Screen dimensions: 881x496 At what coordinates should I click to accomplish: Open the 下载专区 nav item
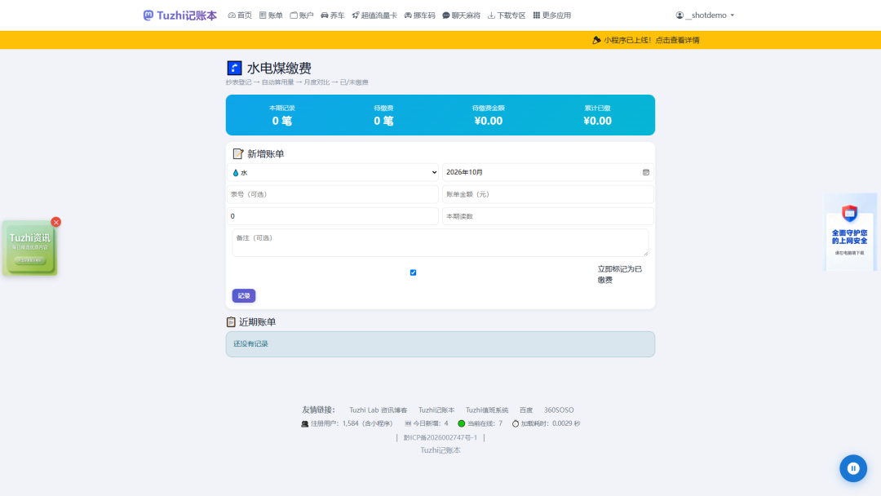(507, 15)
